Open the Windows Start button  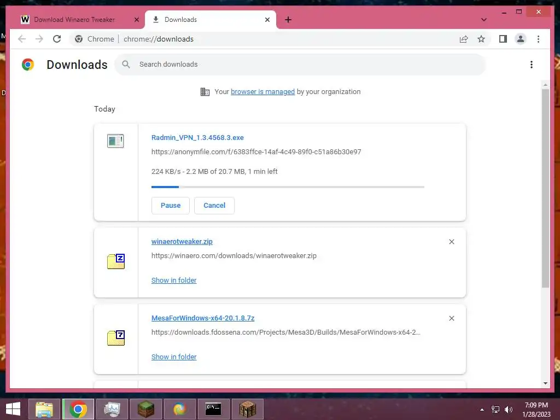point(13,409)
